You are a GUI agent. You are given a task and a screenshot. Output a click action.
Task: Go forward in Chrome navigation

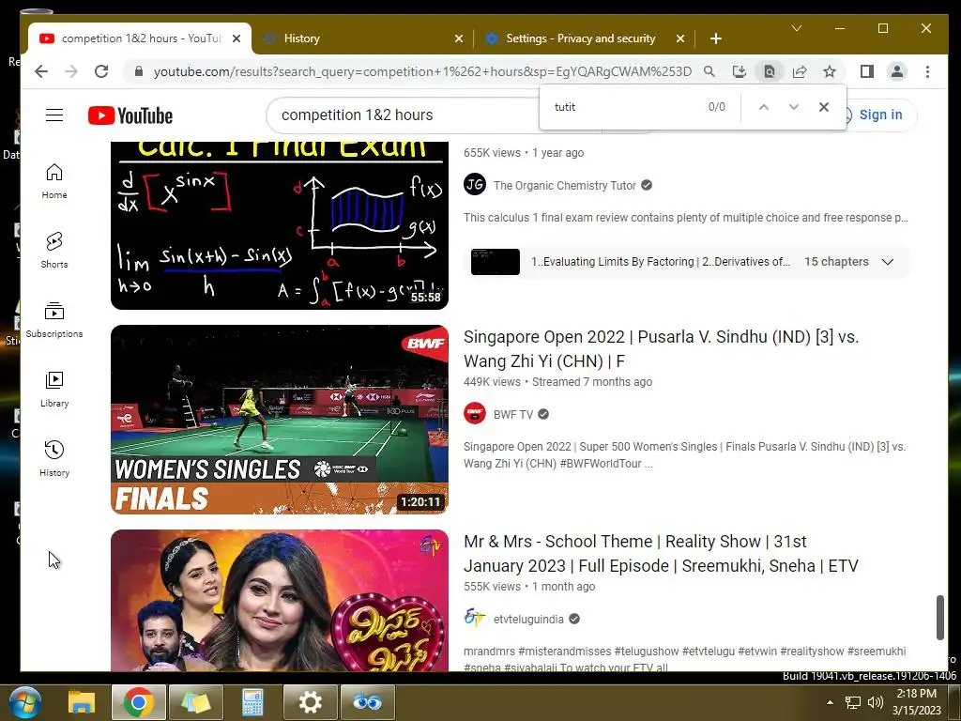click(71, 71)
